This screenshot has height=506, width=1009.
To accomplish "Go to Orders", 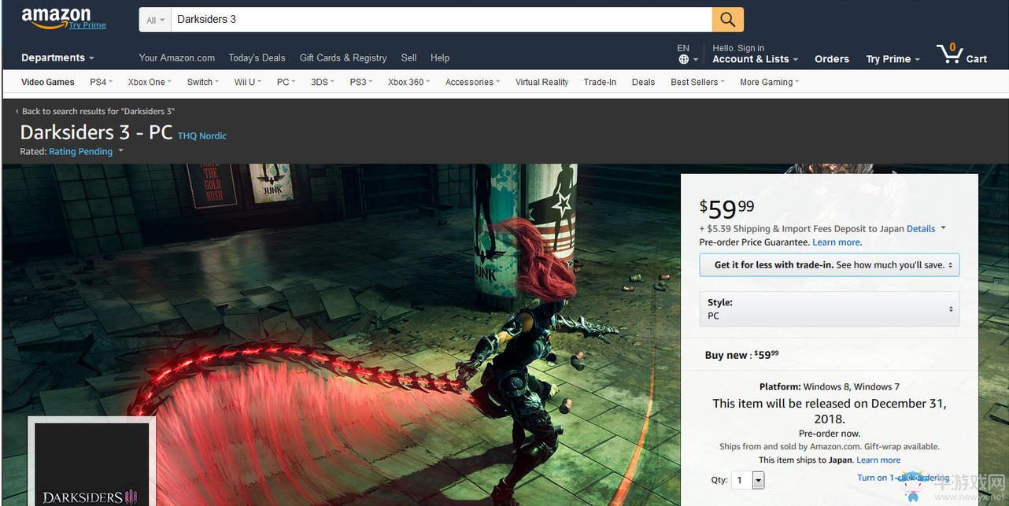I will pyautogui.click(x=832, y=59).
